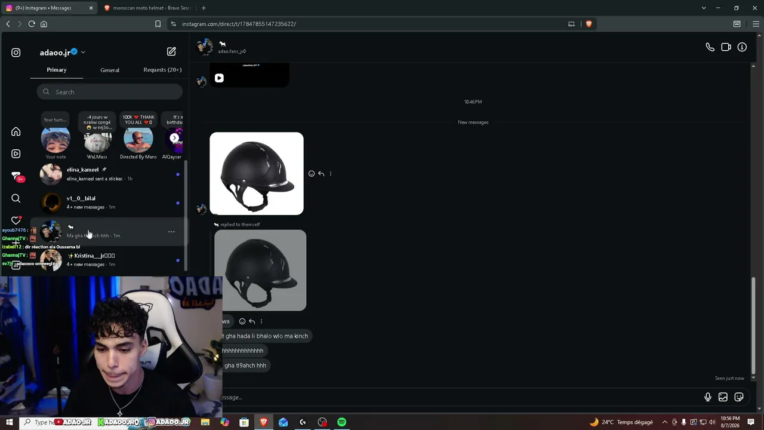The width and height of the screenshot is (764, 430).
Task: Open options menu for the selected conversation
Action: click(171, 232)
